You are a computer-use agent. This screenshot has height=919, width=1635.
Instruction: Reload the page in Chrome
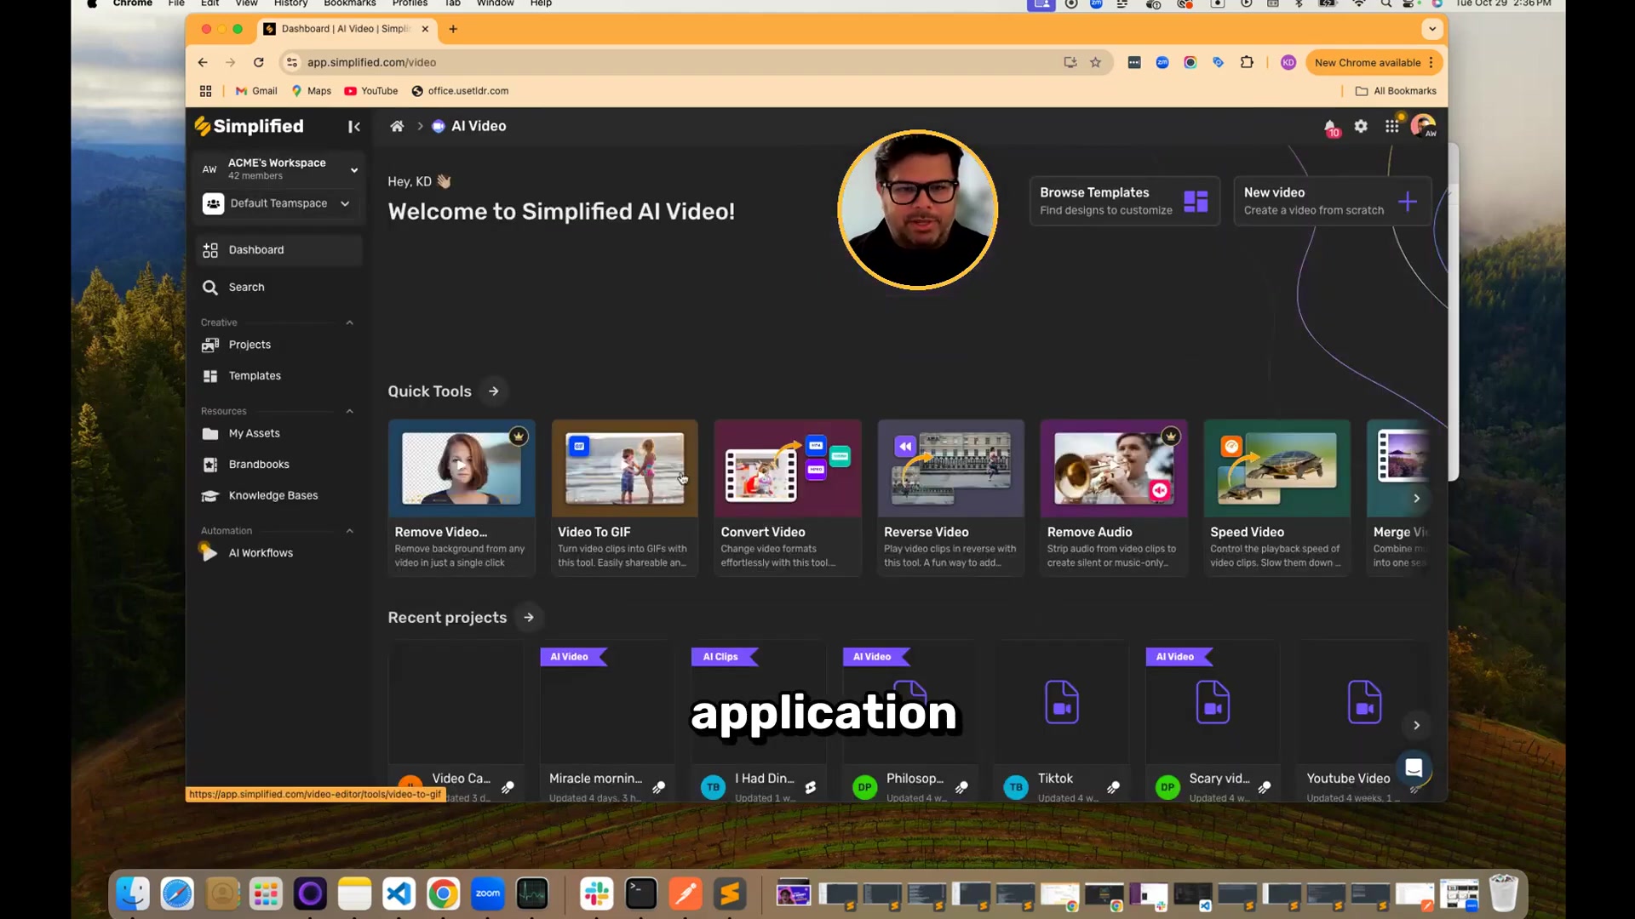click(x=259, y=62)
